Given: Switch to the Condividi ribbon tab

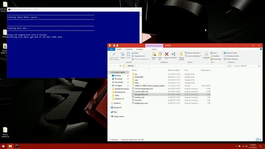Looking at the screenshot, I should click(129, 49).
